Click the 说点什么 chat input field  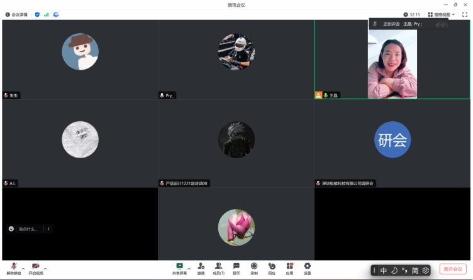28,229
